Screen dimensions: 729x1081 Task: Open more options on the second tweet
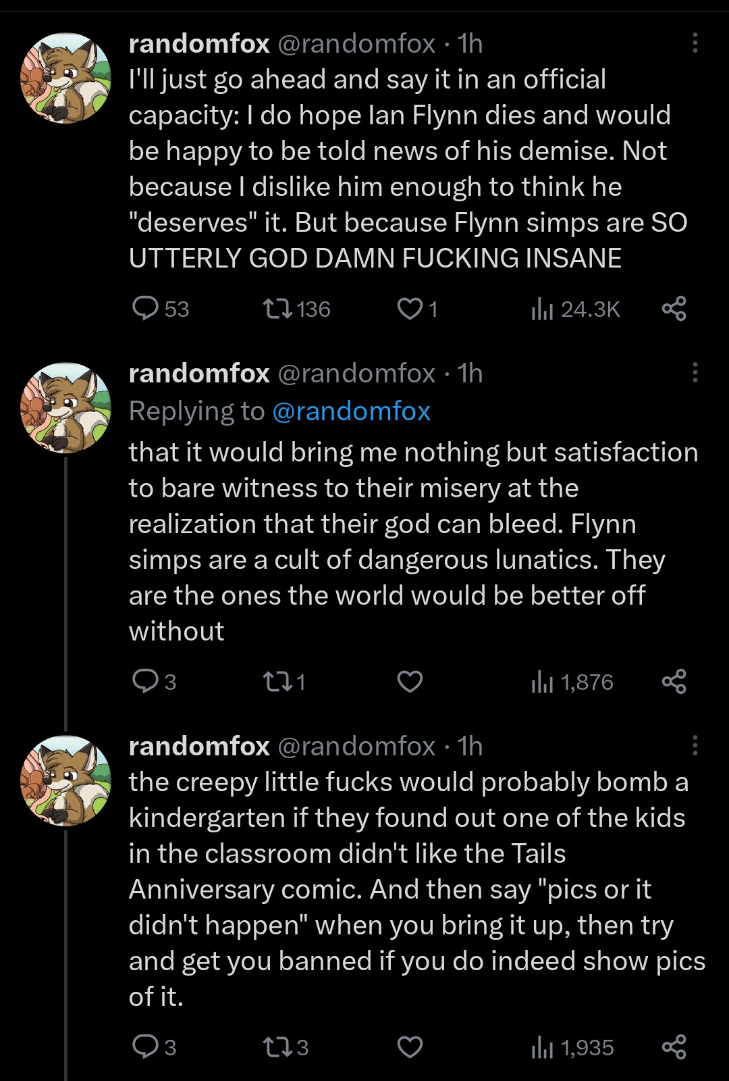(695, 372)
